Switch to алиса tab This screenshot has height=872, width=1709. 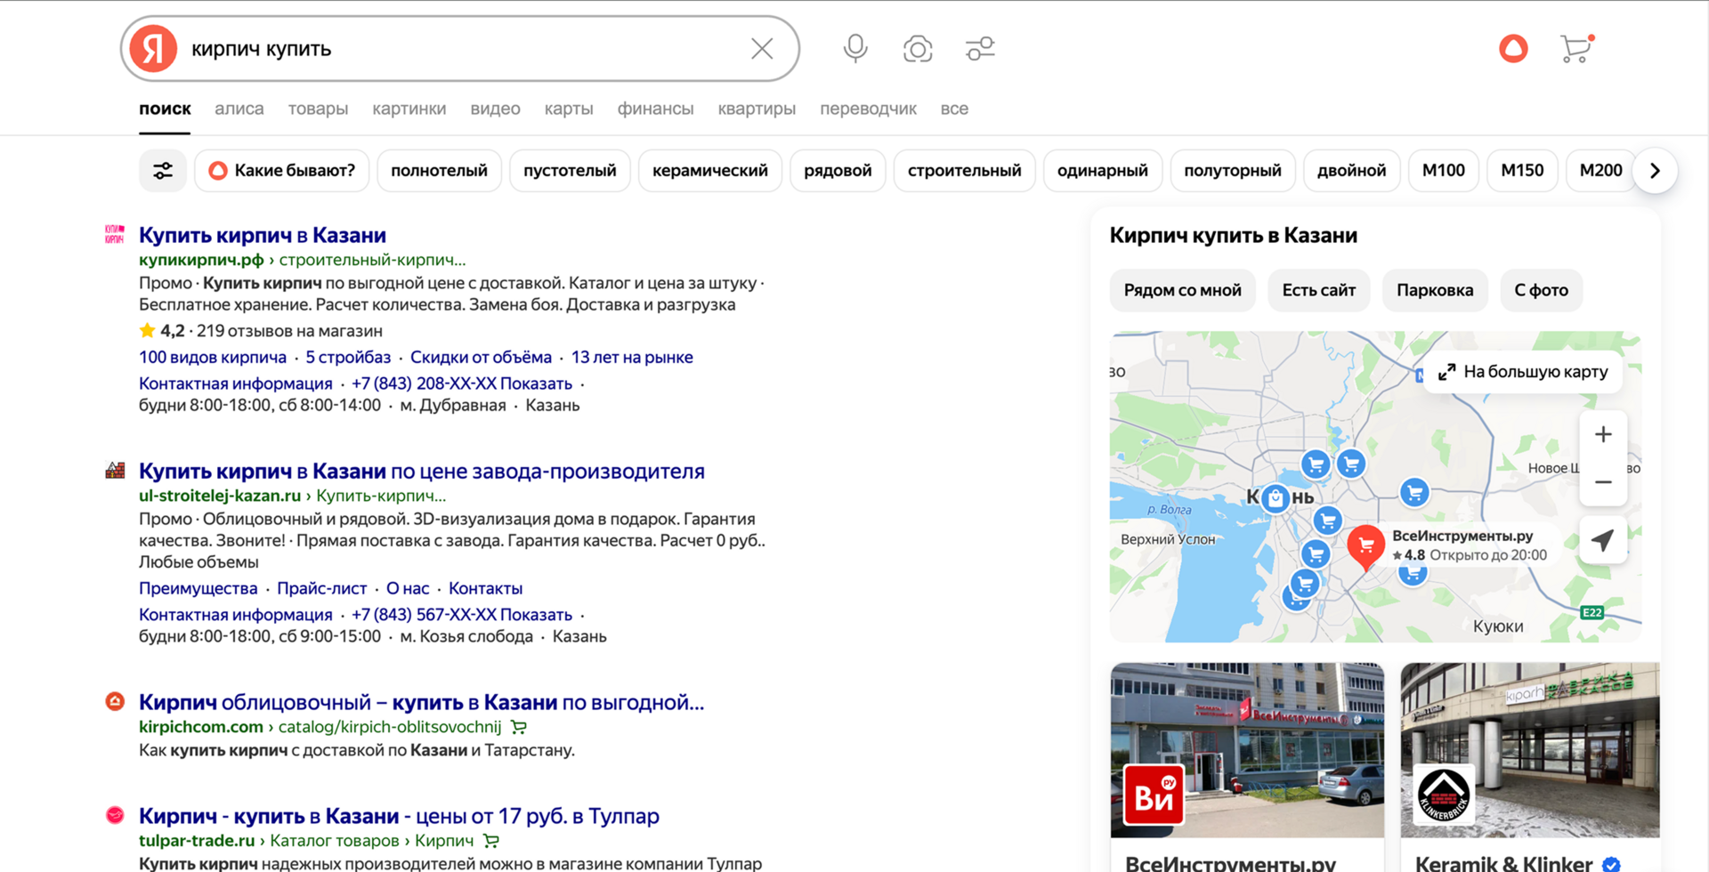click(x=239, y=109)
